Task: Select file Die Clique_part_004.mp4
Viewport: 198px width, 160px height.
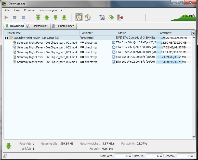Action: click(x=47, y=57)
